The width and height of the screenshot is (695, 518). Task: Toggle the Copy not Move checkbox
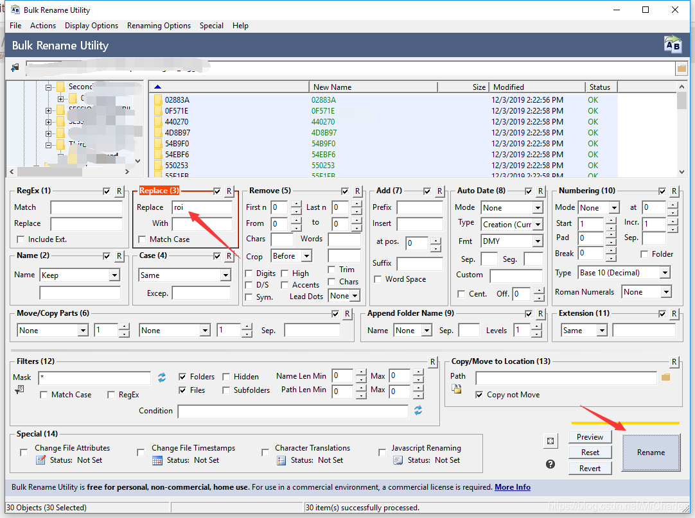[x=479, y=395]
